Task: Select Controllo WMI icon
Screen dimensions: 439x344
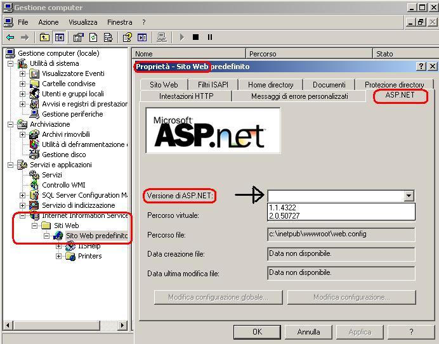Action: click(x=34, y=185)
